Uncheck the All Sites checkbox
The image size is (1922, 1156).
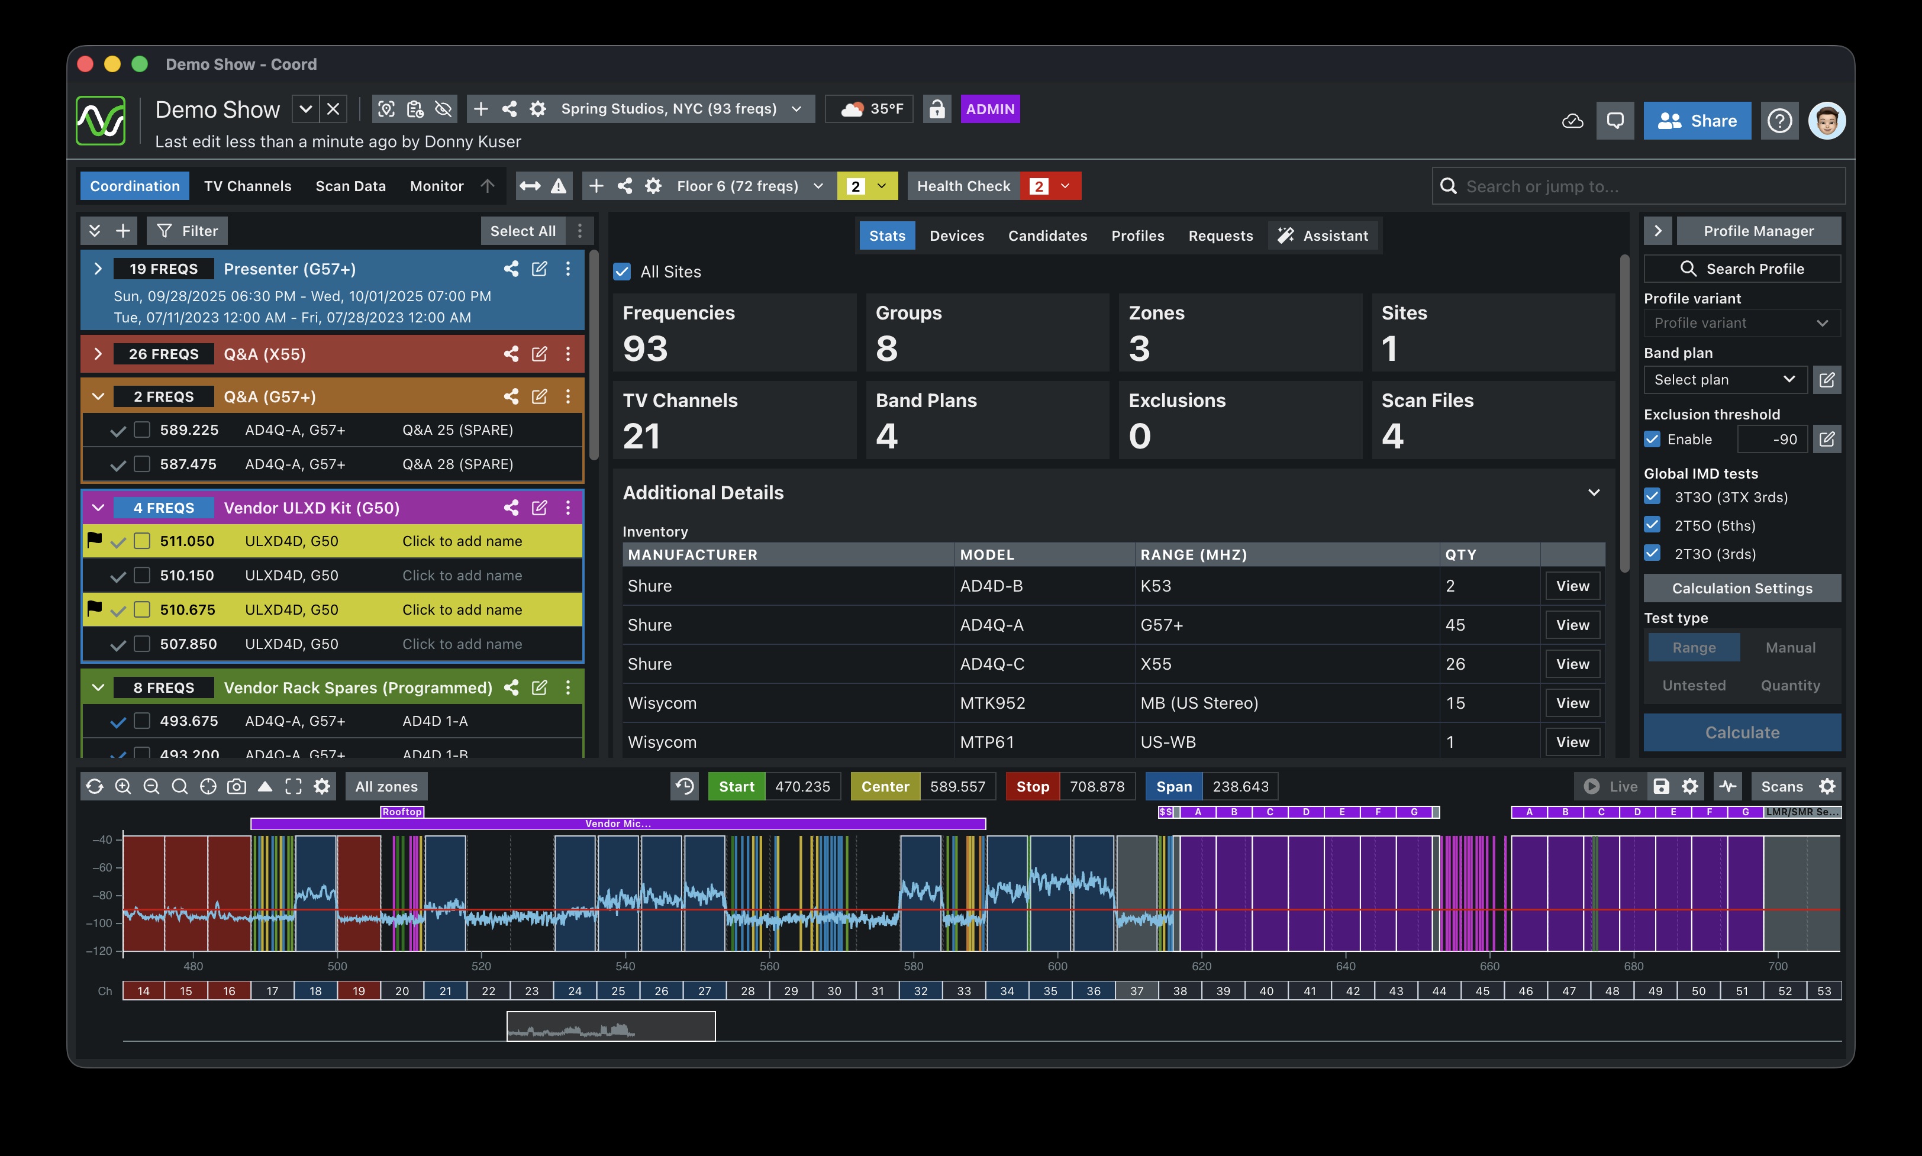pos(622,272)
